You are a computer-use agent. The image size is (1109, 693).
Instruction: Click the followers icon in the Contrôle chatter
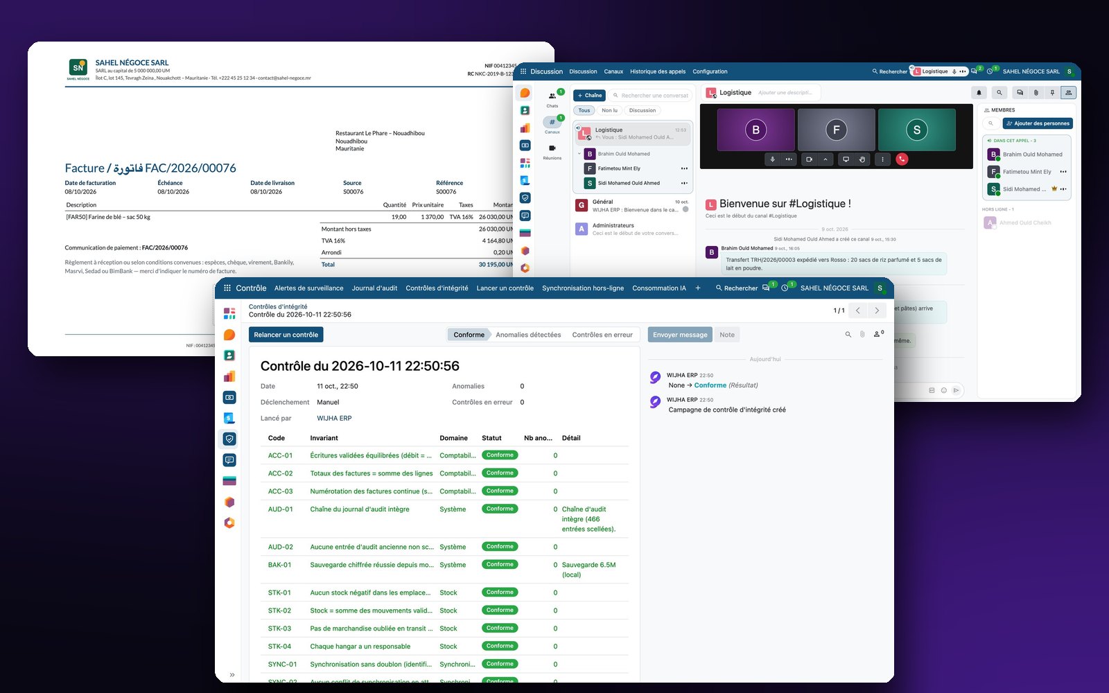click(x=878, y=334)
